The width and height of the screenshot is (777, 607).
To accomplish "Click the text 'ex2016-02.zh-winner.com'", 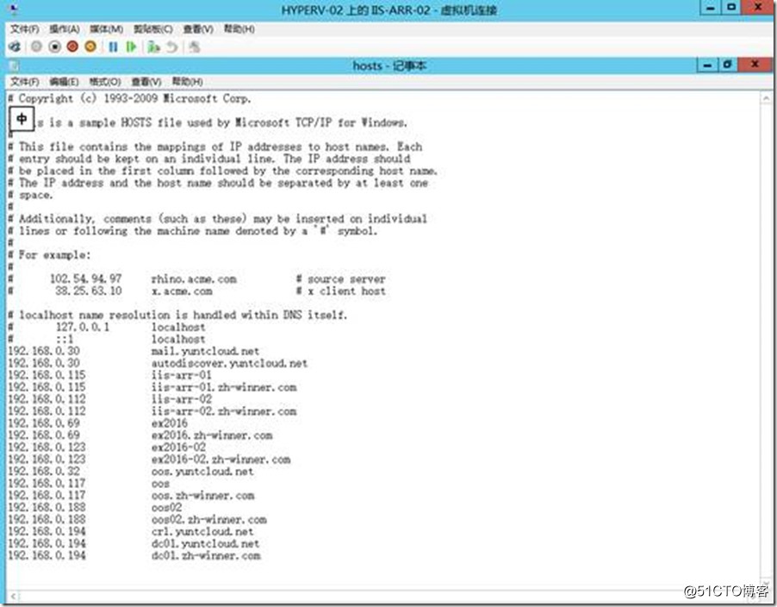I will [221, 460].
